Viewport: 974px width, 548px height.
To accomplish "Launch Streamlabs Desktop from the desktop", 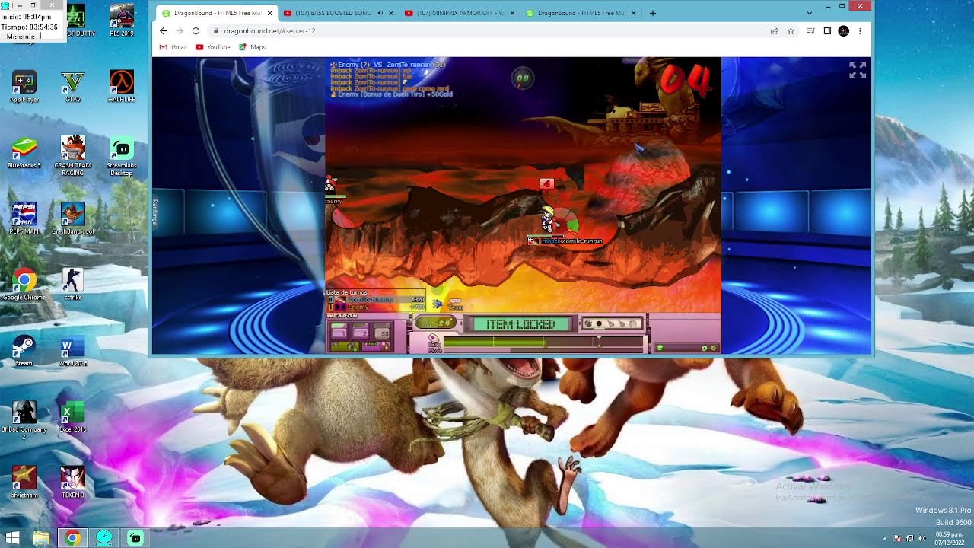I will pyautogui.click(x=122, y=155).
